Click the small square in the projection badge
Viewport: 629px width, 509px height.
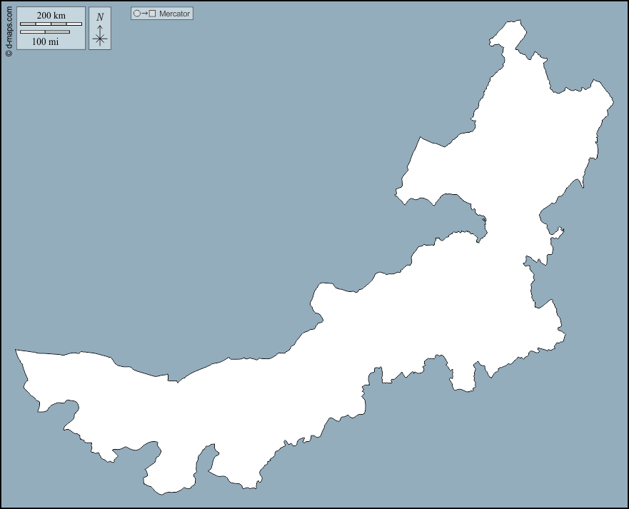pos(152,14)
